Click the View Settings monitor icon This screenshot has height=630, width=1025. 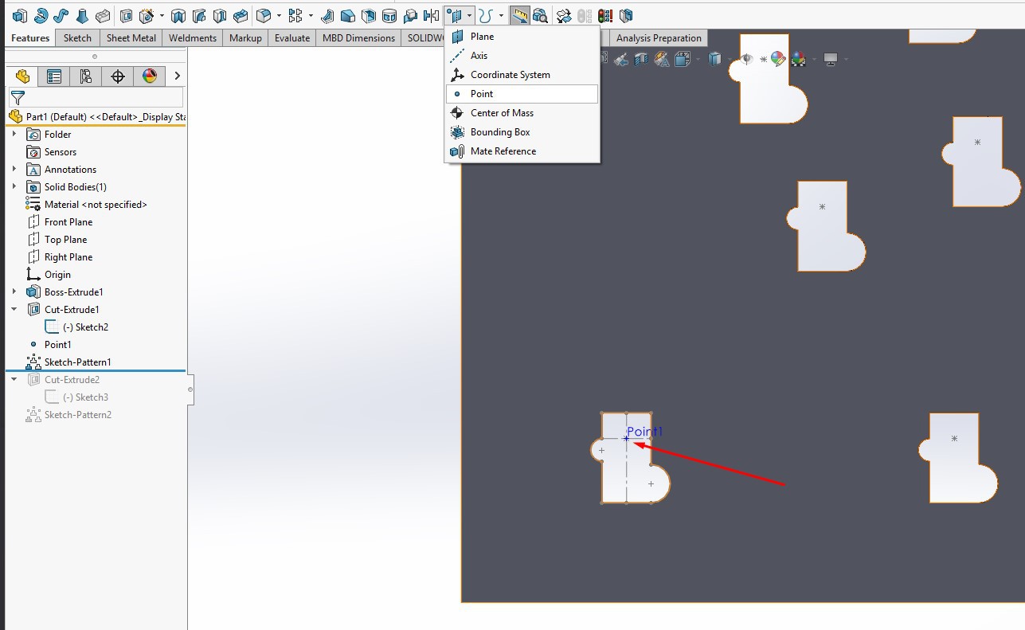point(831,59)
